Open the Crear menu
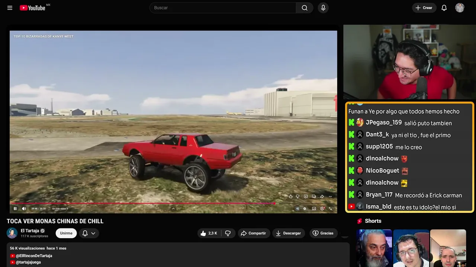476x267 pixels. point(424,8)
